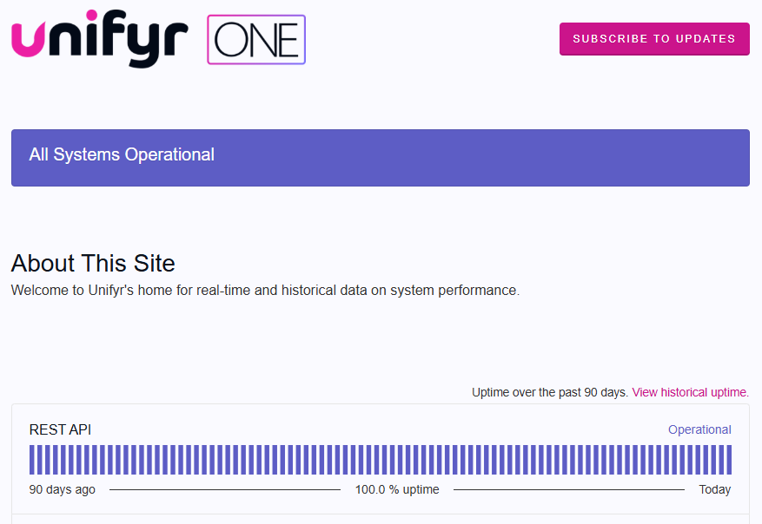Viewport: 762px width, 524px height.
Task: Click the REST API component name
Action: point(60,429)
